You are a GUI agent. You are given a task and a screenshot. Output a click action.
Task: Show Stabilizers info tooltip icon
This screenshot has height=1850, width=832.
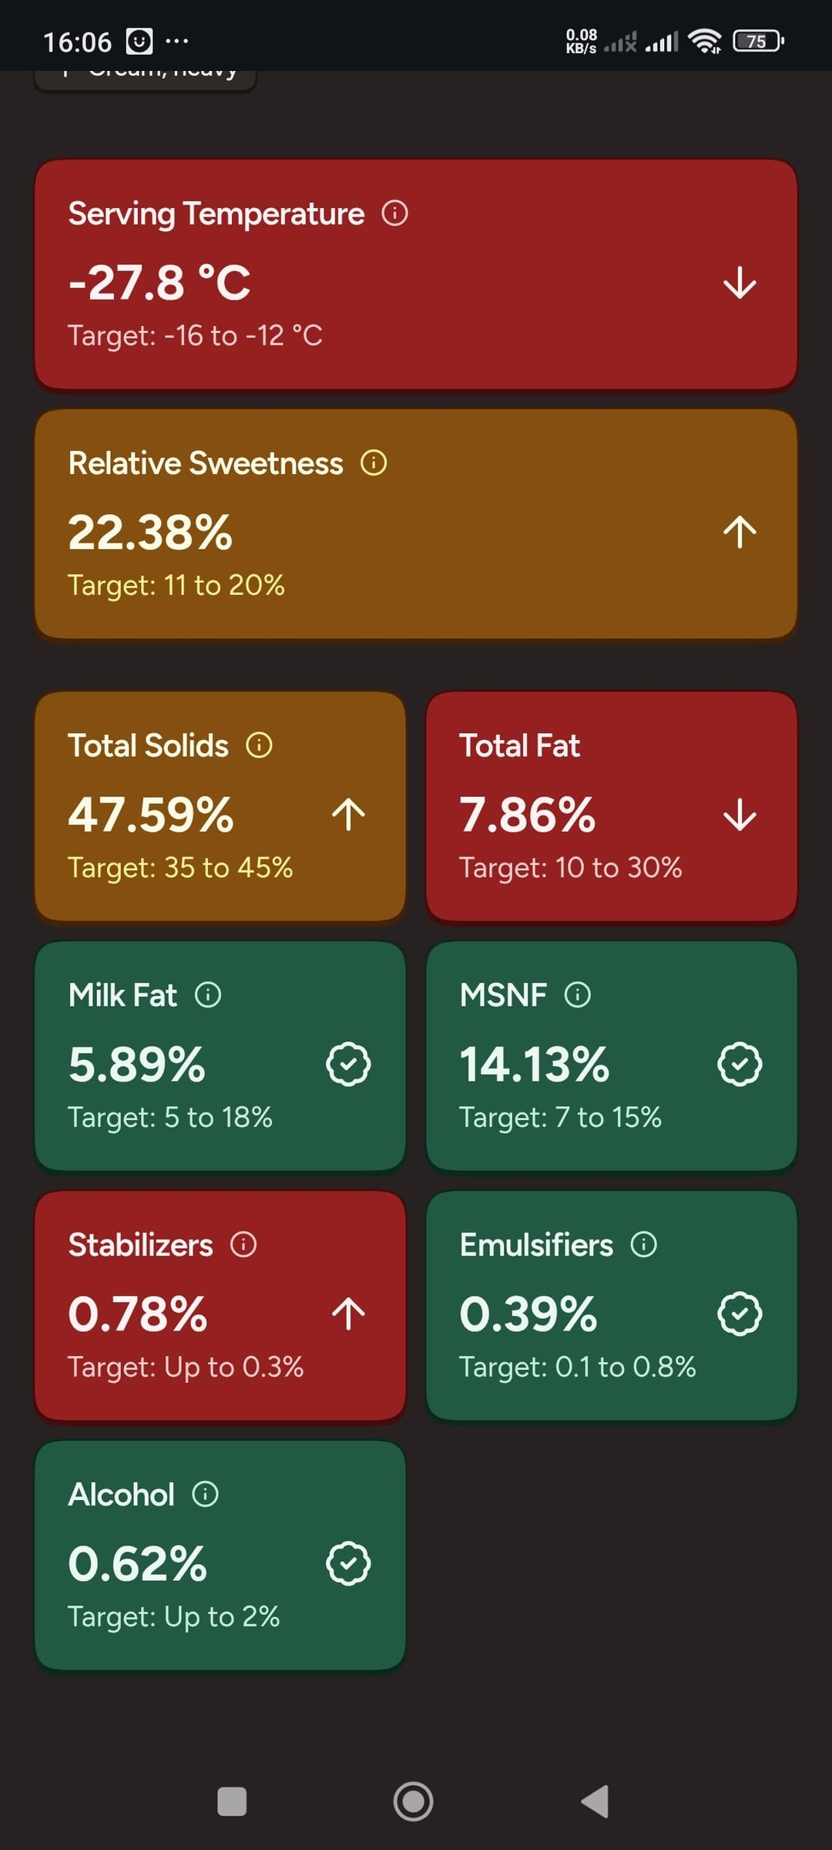[x=243, y=1244]
